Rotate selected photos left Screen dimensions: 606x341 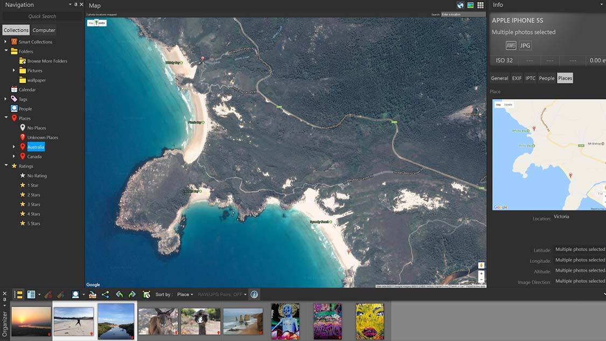tap(119, 295)
